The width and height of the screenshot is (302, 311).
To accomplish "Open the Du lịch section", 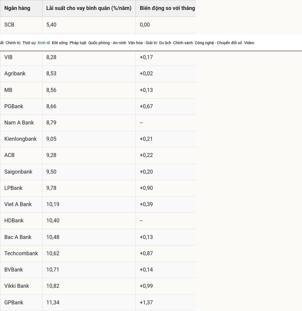I will (165, 43).
